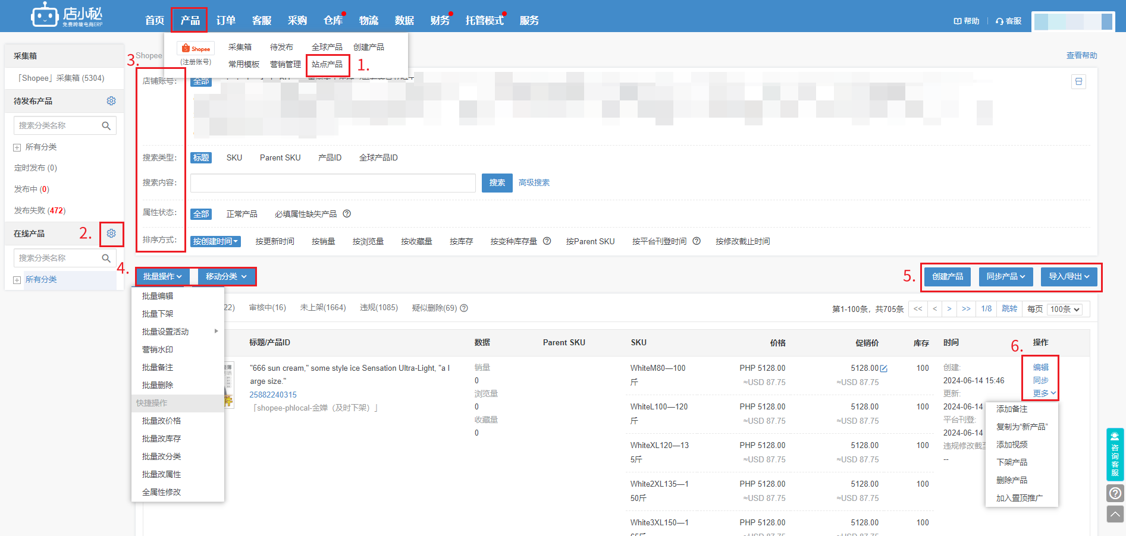
Task: Click the 店小秘 robot logo
Action: [67, 15]
